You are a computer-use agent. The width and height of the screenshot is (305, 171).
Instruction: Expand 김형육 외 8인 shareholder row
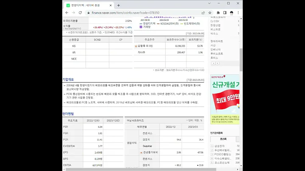(136, 46)
